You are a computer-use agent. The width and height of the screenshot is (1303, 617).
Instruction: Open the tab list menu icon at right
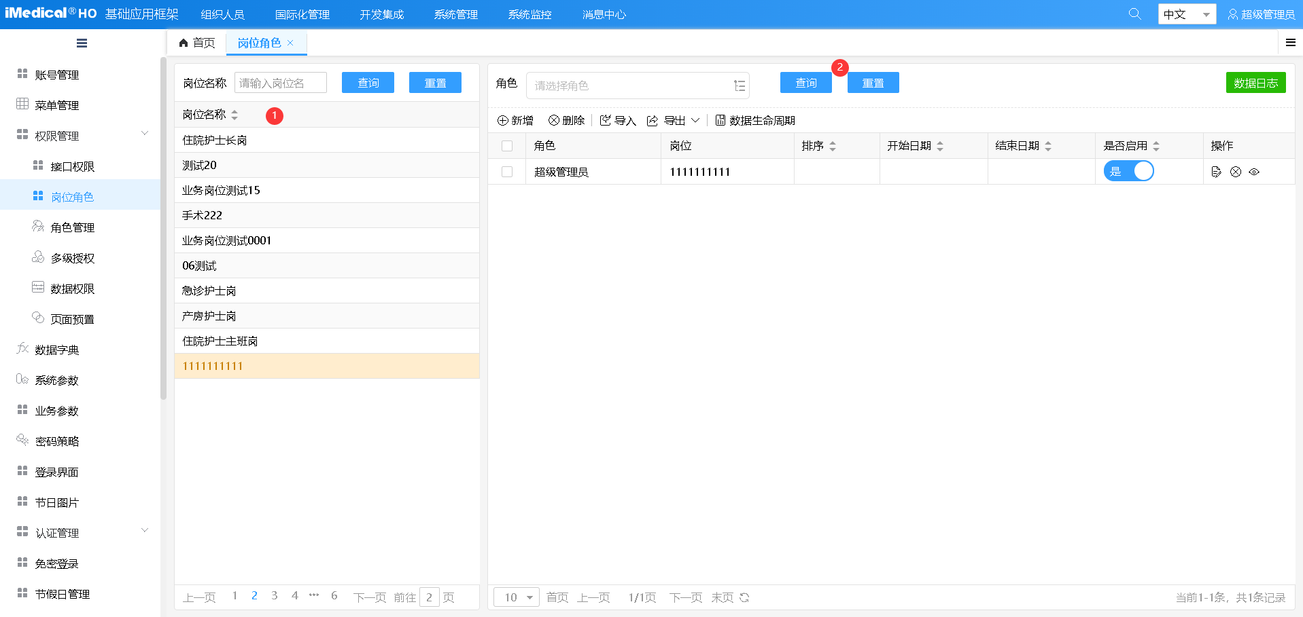tap(1290, 43)
